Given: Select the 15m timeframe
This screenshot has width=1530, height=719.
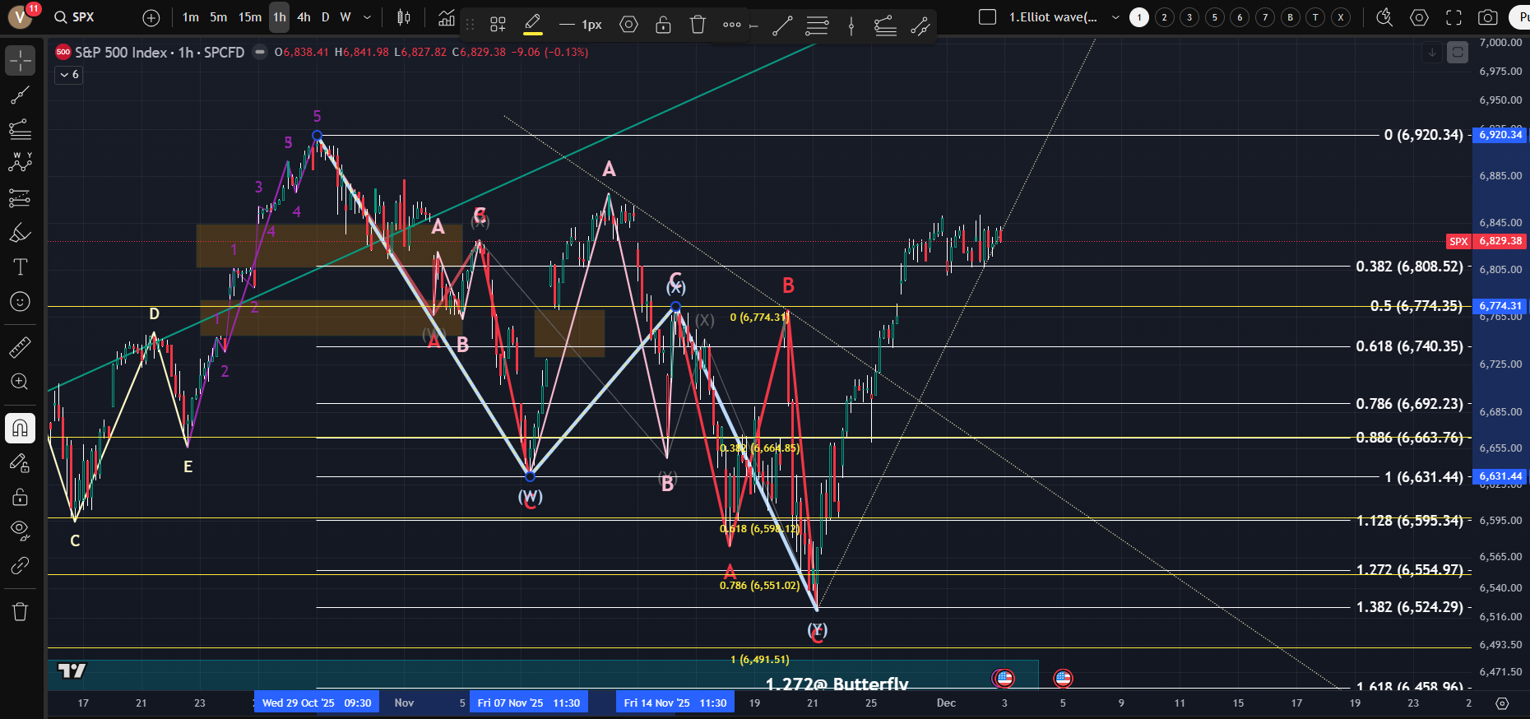Looking at the screenshot, I should (x=250, y=17).
